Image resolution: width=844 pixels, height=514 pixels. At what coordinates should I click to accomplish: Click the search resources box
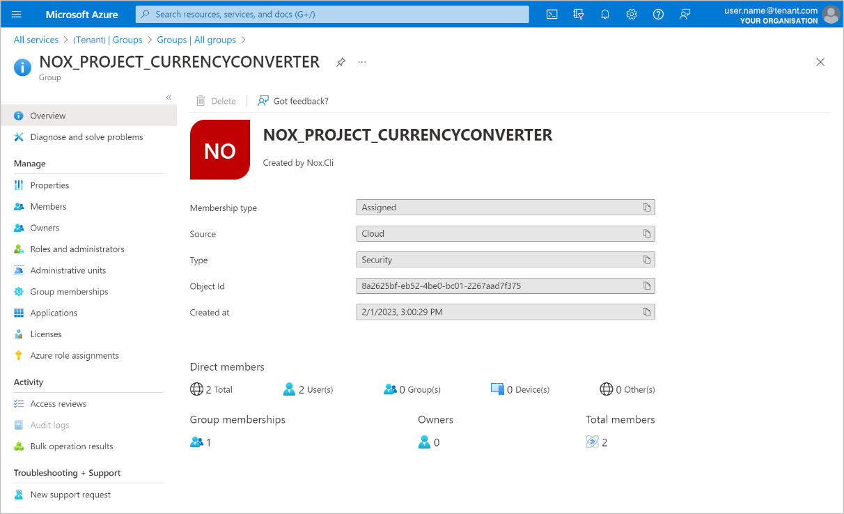click(332, 14)
